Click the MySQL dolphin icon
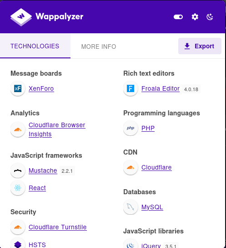Image resolution: width=226 pixels, height=248 pixels. 131,207
